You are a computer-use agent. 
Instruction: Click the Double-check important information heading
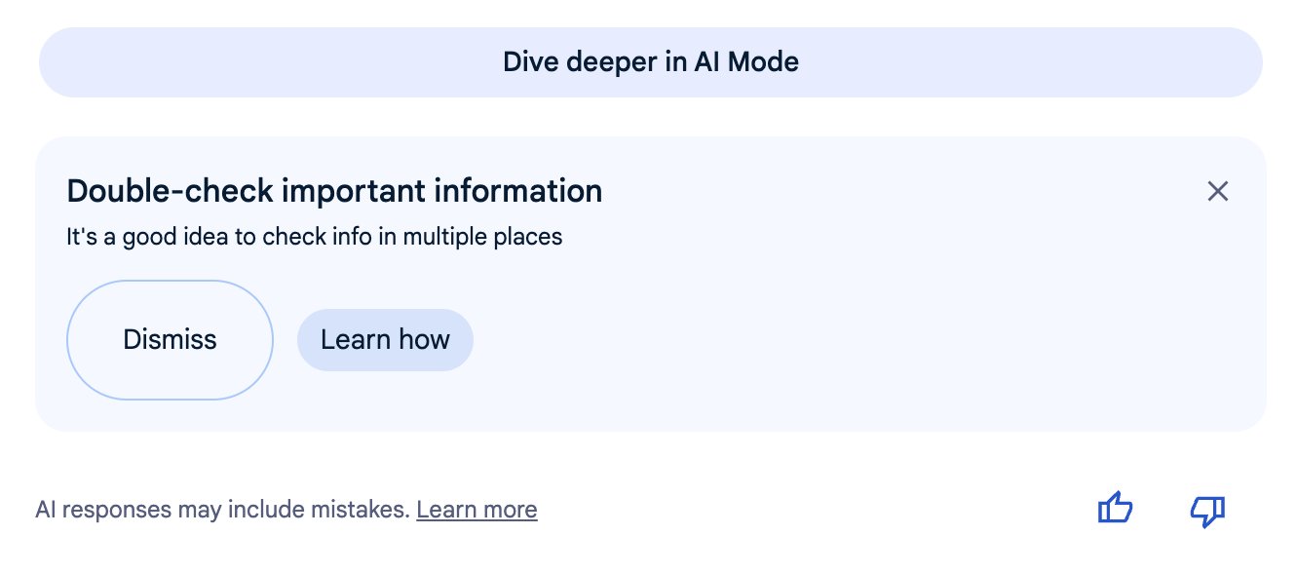334,191
